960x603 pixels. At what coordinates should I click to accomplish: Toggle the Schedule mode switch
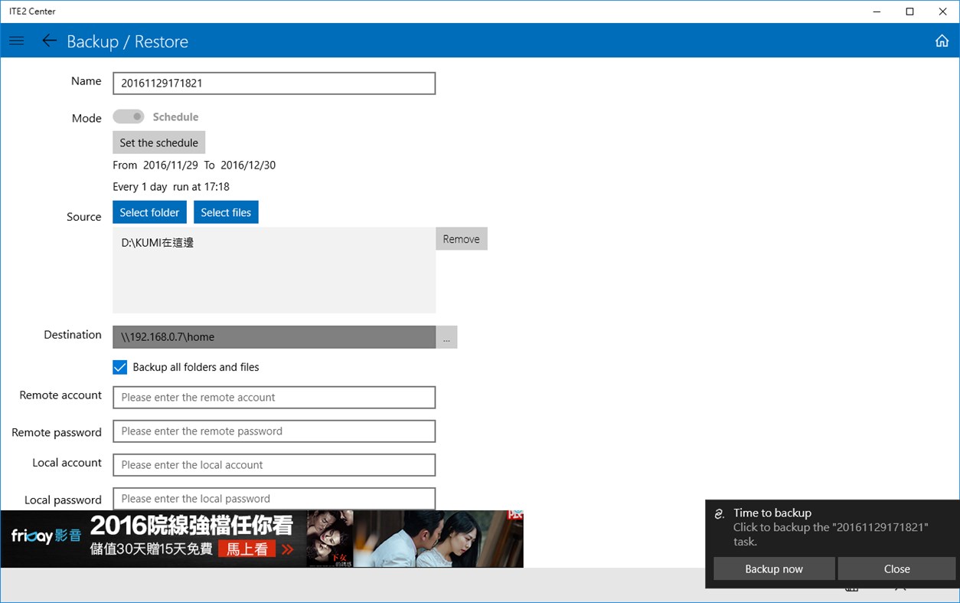tap(129, 116)
